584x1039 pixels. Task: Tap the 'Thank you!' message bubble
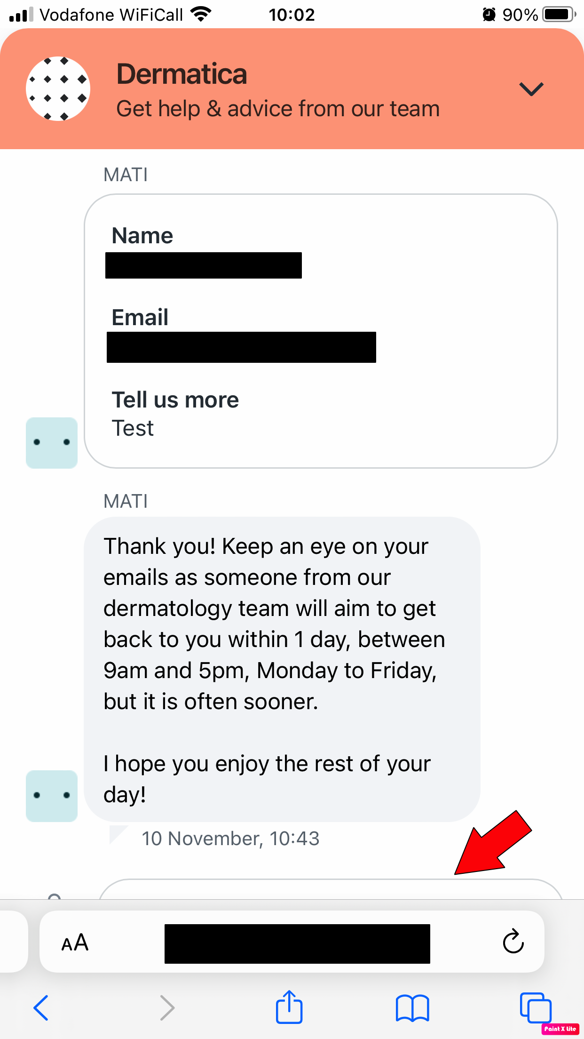282,669
